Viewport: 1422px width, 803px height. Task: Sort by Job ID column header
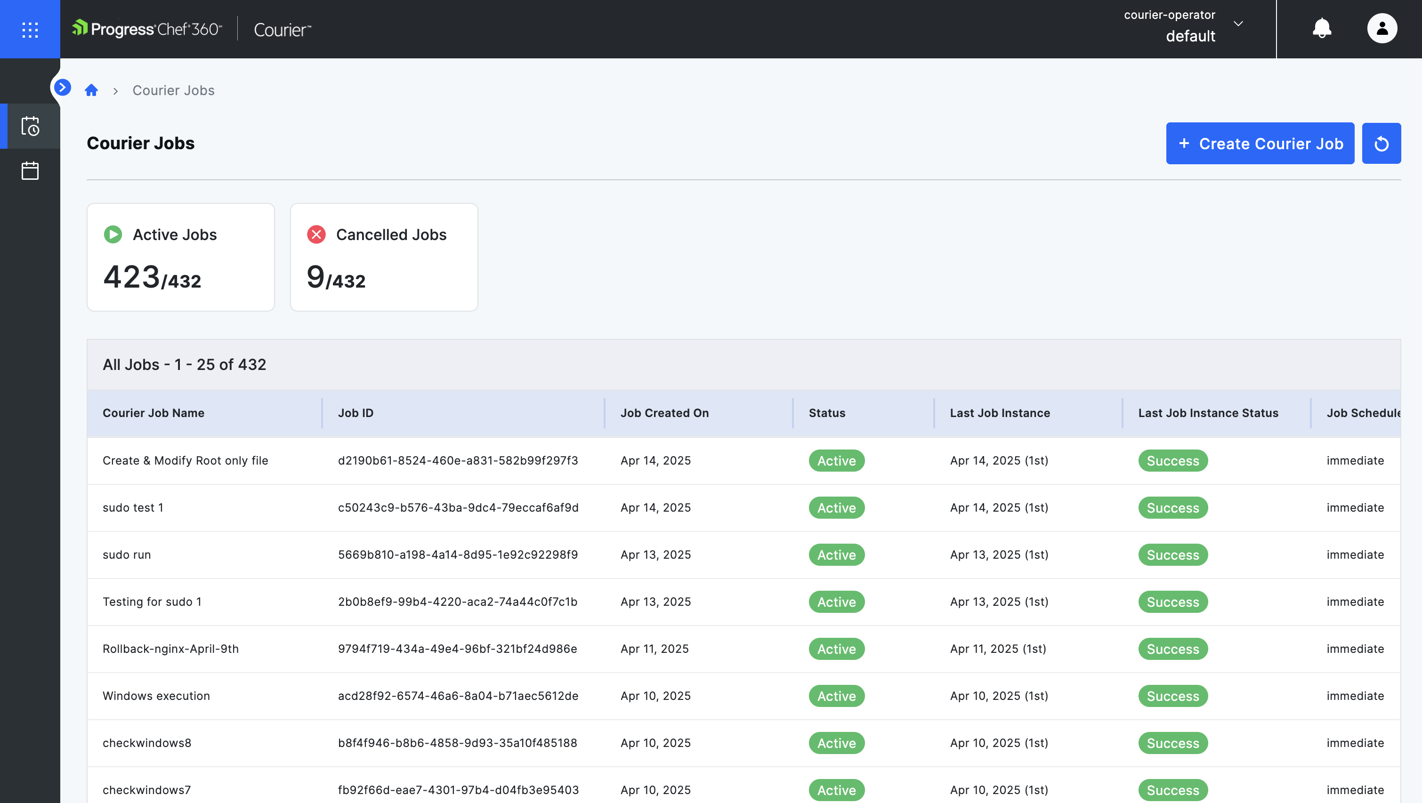355,413
